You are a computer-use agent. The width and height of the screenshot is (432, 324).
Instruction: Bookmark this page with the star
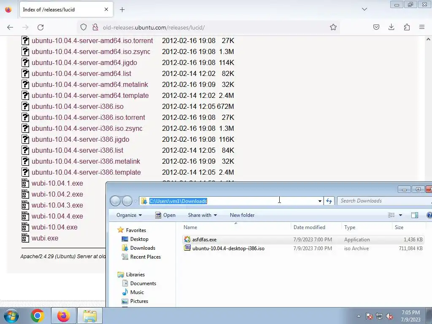[x=333, y=27]
